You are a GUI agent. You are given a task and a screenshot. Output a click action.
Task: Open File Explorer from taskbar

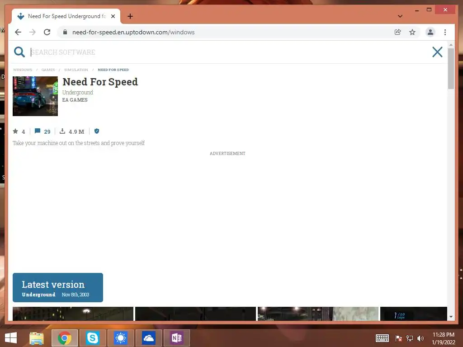(x=37, y=338)
